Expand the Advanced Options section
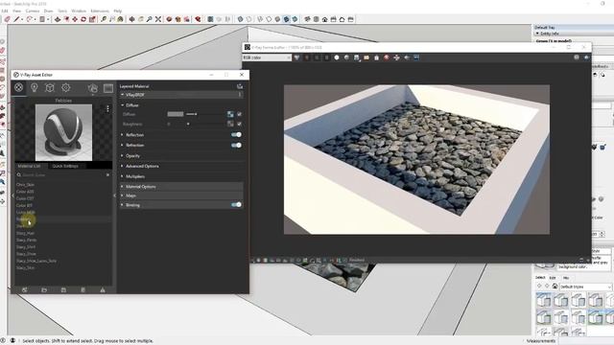Screen dimensions: 614x345 [x=123, y=166]
